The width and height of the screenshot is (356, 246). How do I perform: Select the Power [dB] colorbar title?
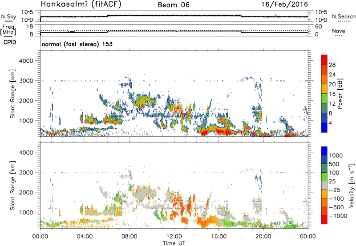(340, 94)
